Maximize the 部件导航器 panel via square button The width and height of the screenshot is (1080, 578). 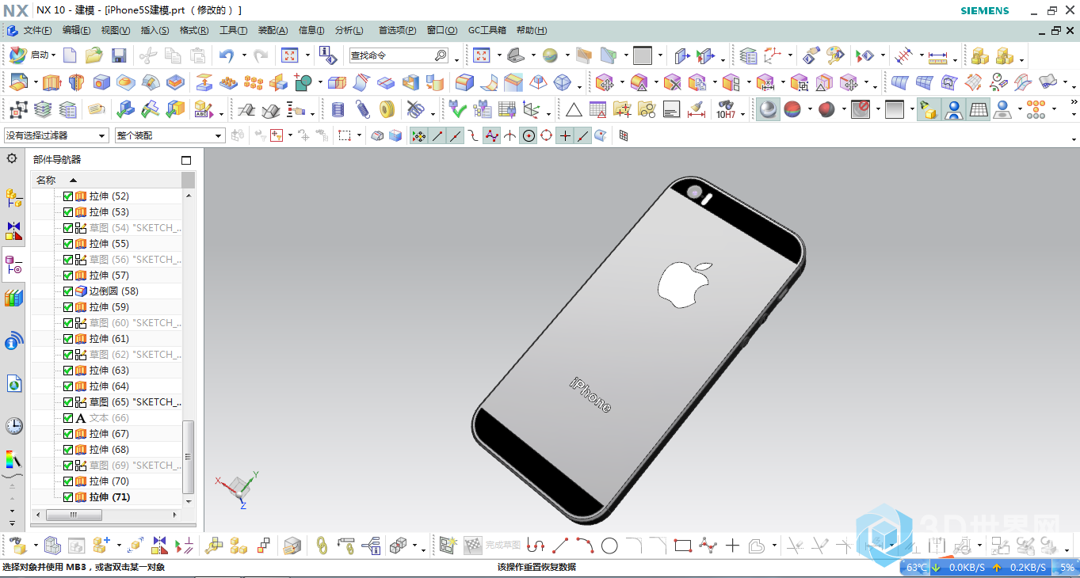(187, 159)
